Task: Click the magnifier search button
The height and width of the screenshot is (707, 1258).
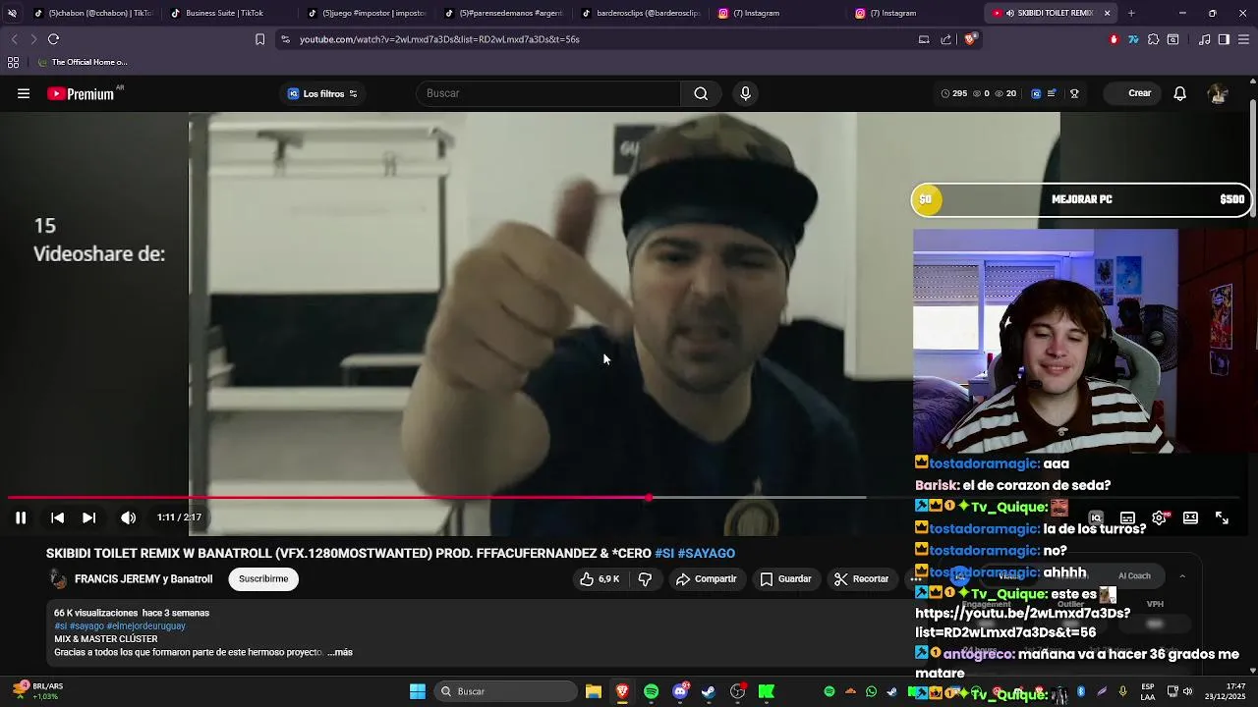Action: tap(701, 93)
